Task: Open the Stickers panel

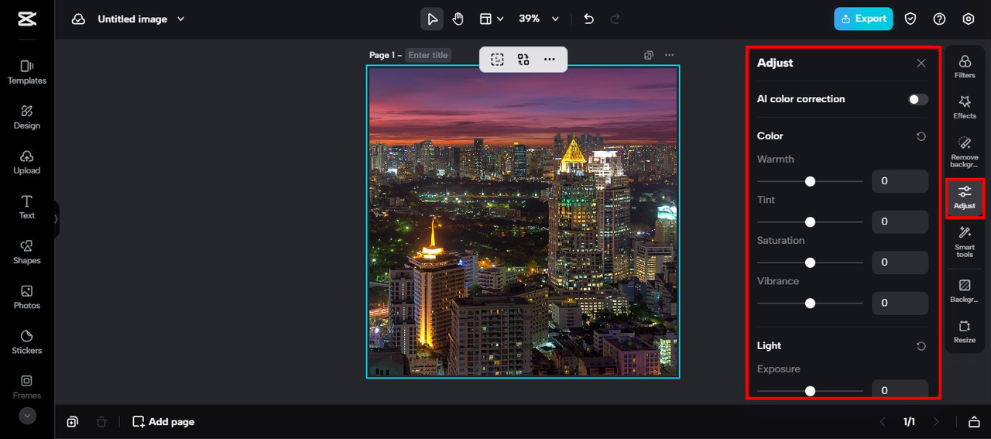Action: click(x=27, y=341)
